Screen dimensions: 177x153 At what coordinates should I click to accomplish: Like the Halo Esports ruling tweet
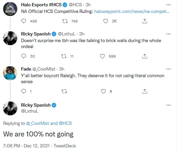106,21
